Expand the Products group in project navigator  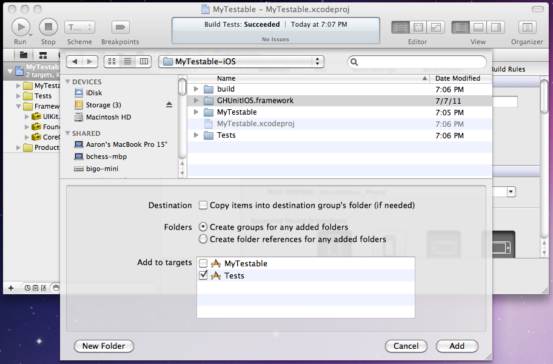click(x=18, y=147)
